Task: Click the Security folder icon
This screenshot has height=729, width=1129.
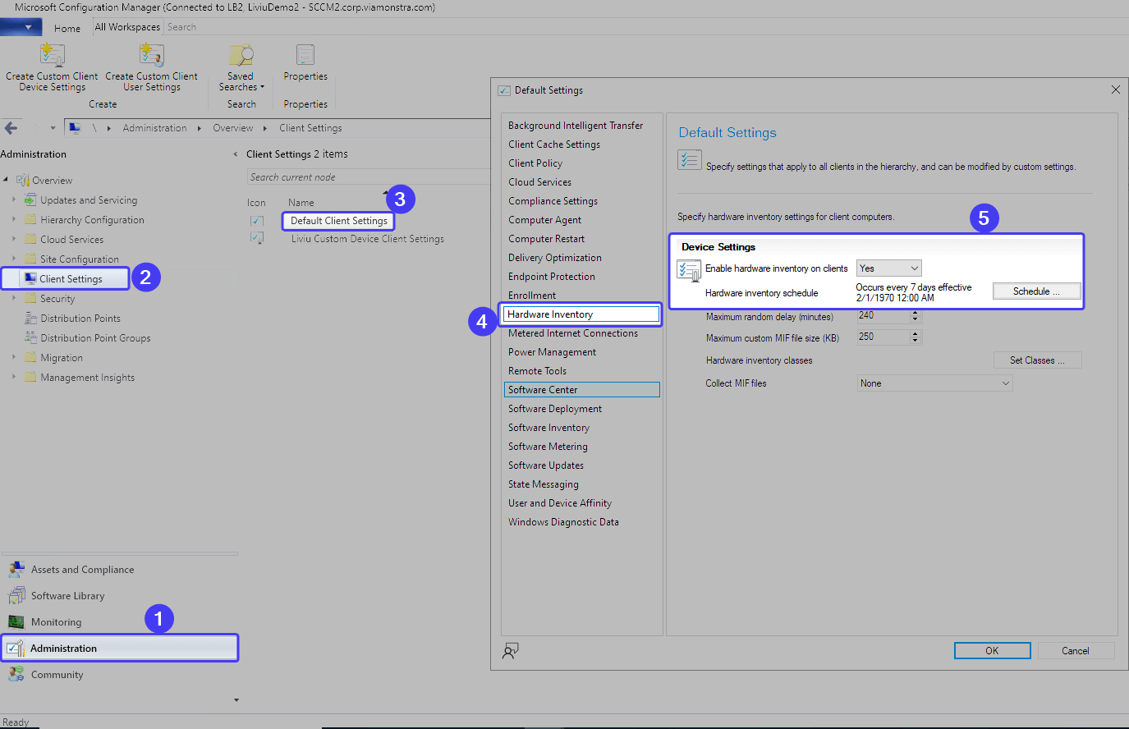Action: pos(30,299)
